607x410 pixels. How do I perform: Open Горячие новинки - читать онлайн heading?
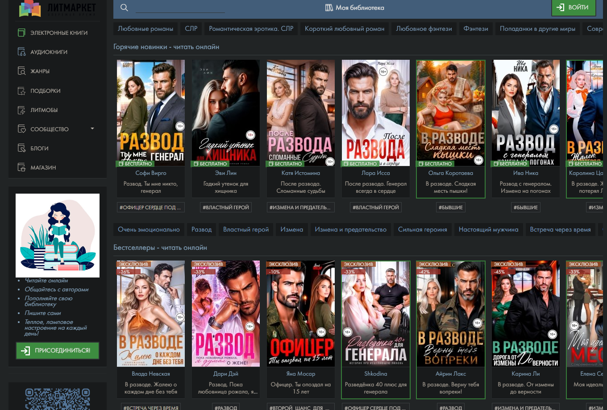pyautogui.click(x=166, y=47)
